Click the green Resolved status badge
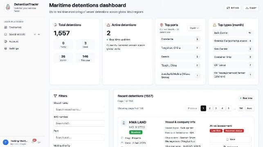This screenshot has height=147, width=263. (136, 132)
